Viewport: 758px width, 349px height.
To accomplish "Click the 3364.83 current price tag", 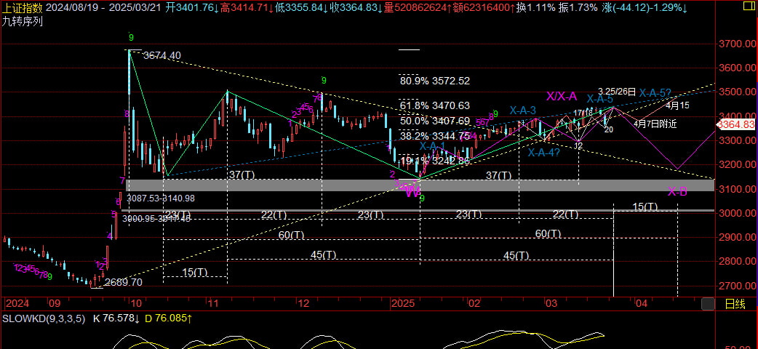I will coord(737,125).
